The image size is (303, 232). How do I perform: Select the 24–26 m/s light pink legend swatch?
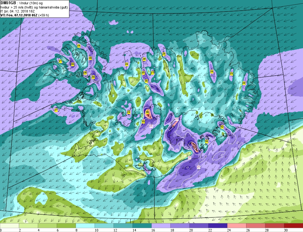237,226
